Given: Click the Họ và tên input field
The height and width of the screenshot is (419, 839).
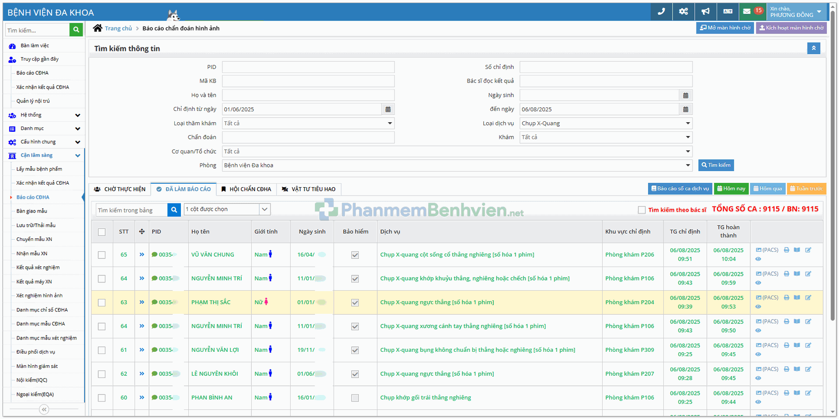Looking at the screenshot, I should pyautogui.click(x=308, y=95).
